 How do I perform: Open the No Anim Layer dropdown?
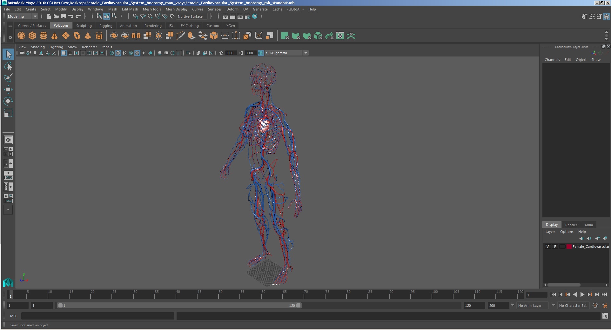pos(533,306)
